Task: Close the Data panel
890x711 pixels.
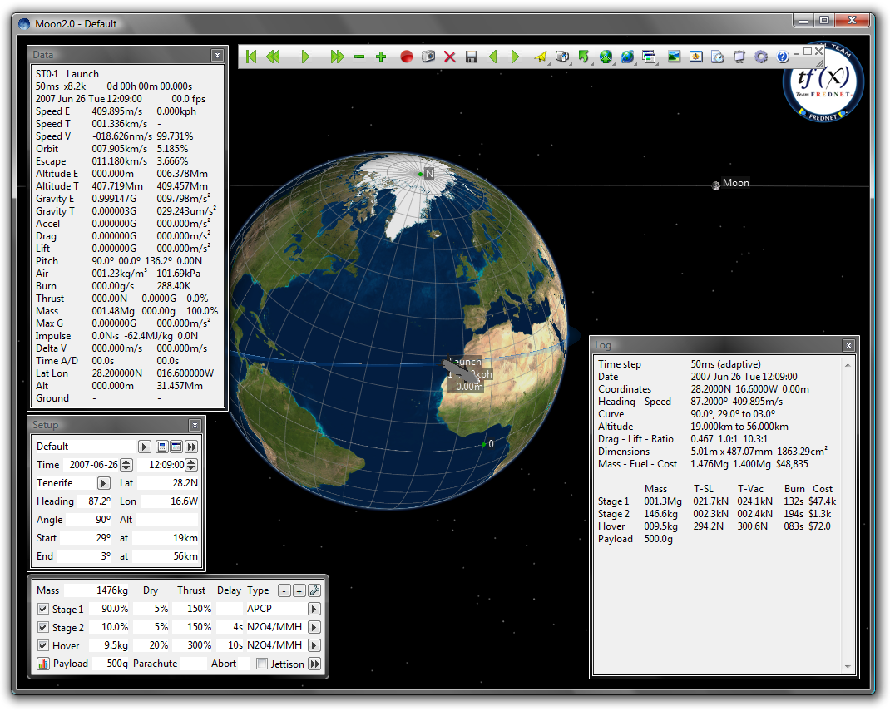Action: 217,55
